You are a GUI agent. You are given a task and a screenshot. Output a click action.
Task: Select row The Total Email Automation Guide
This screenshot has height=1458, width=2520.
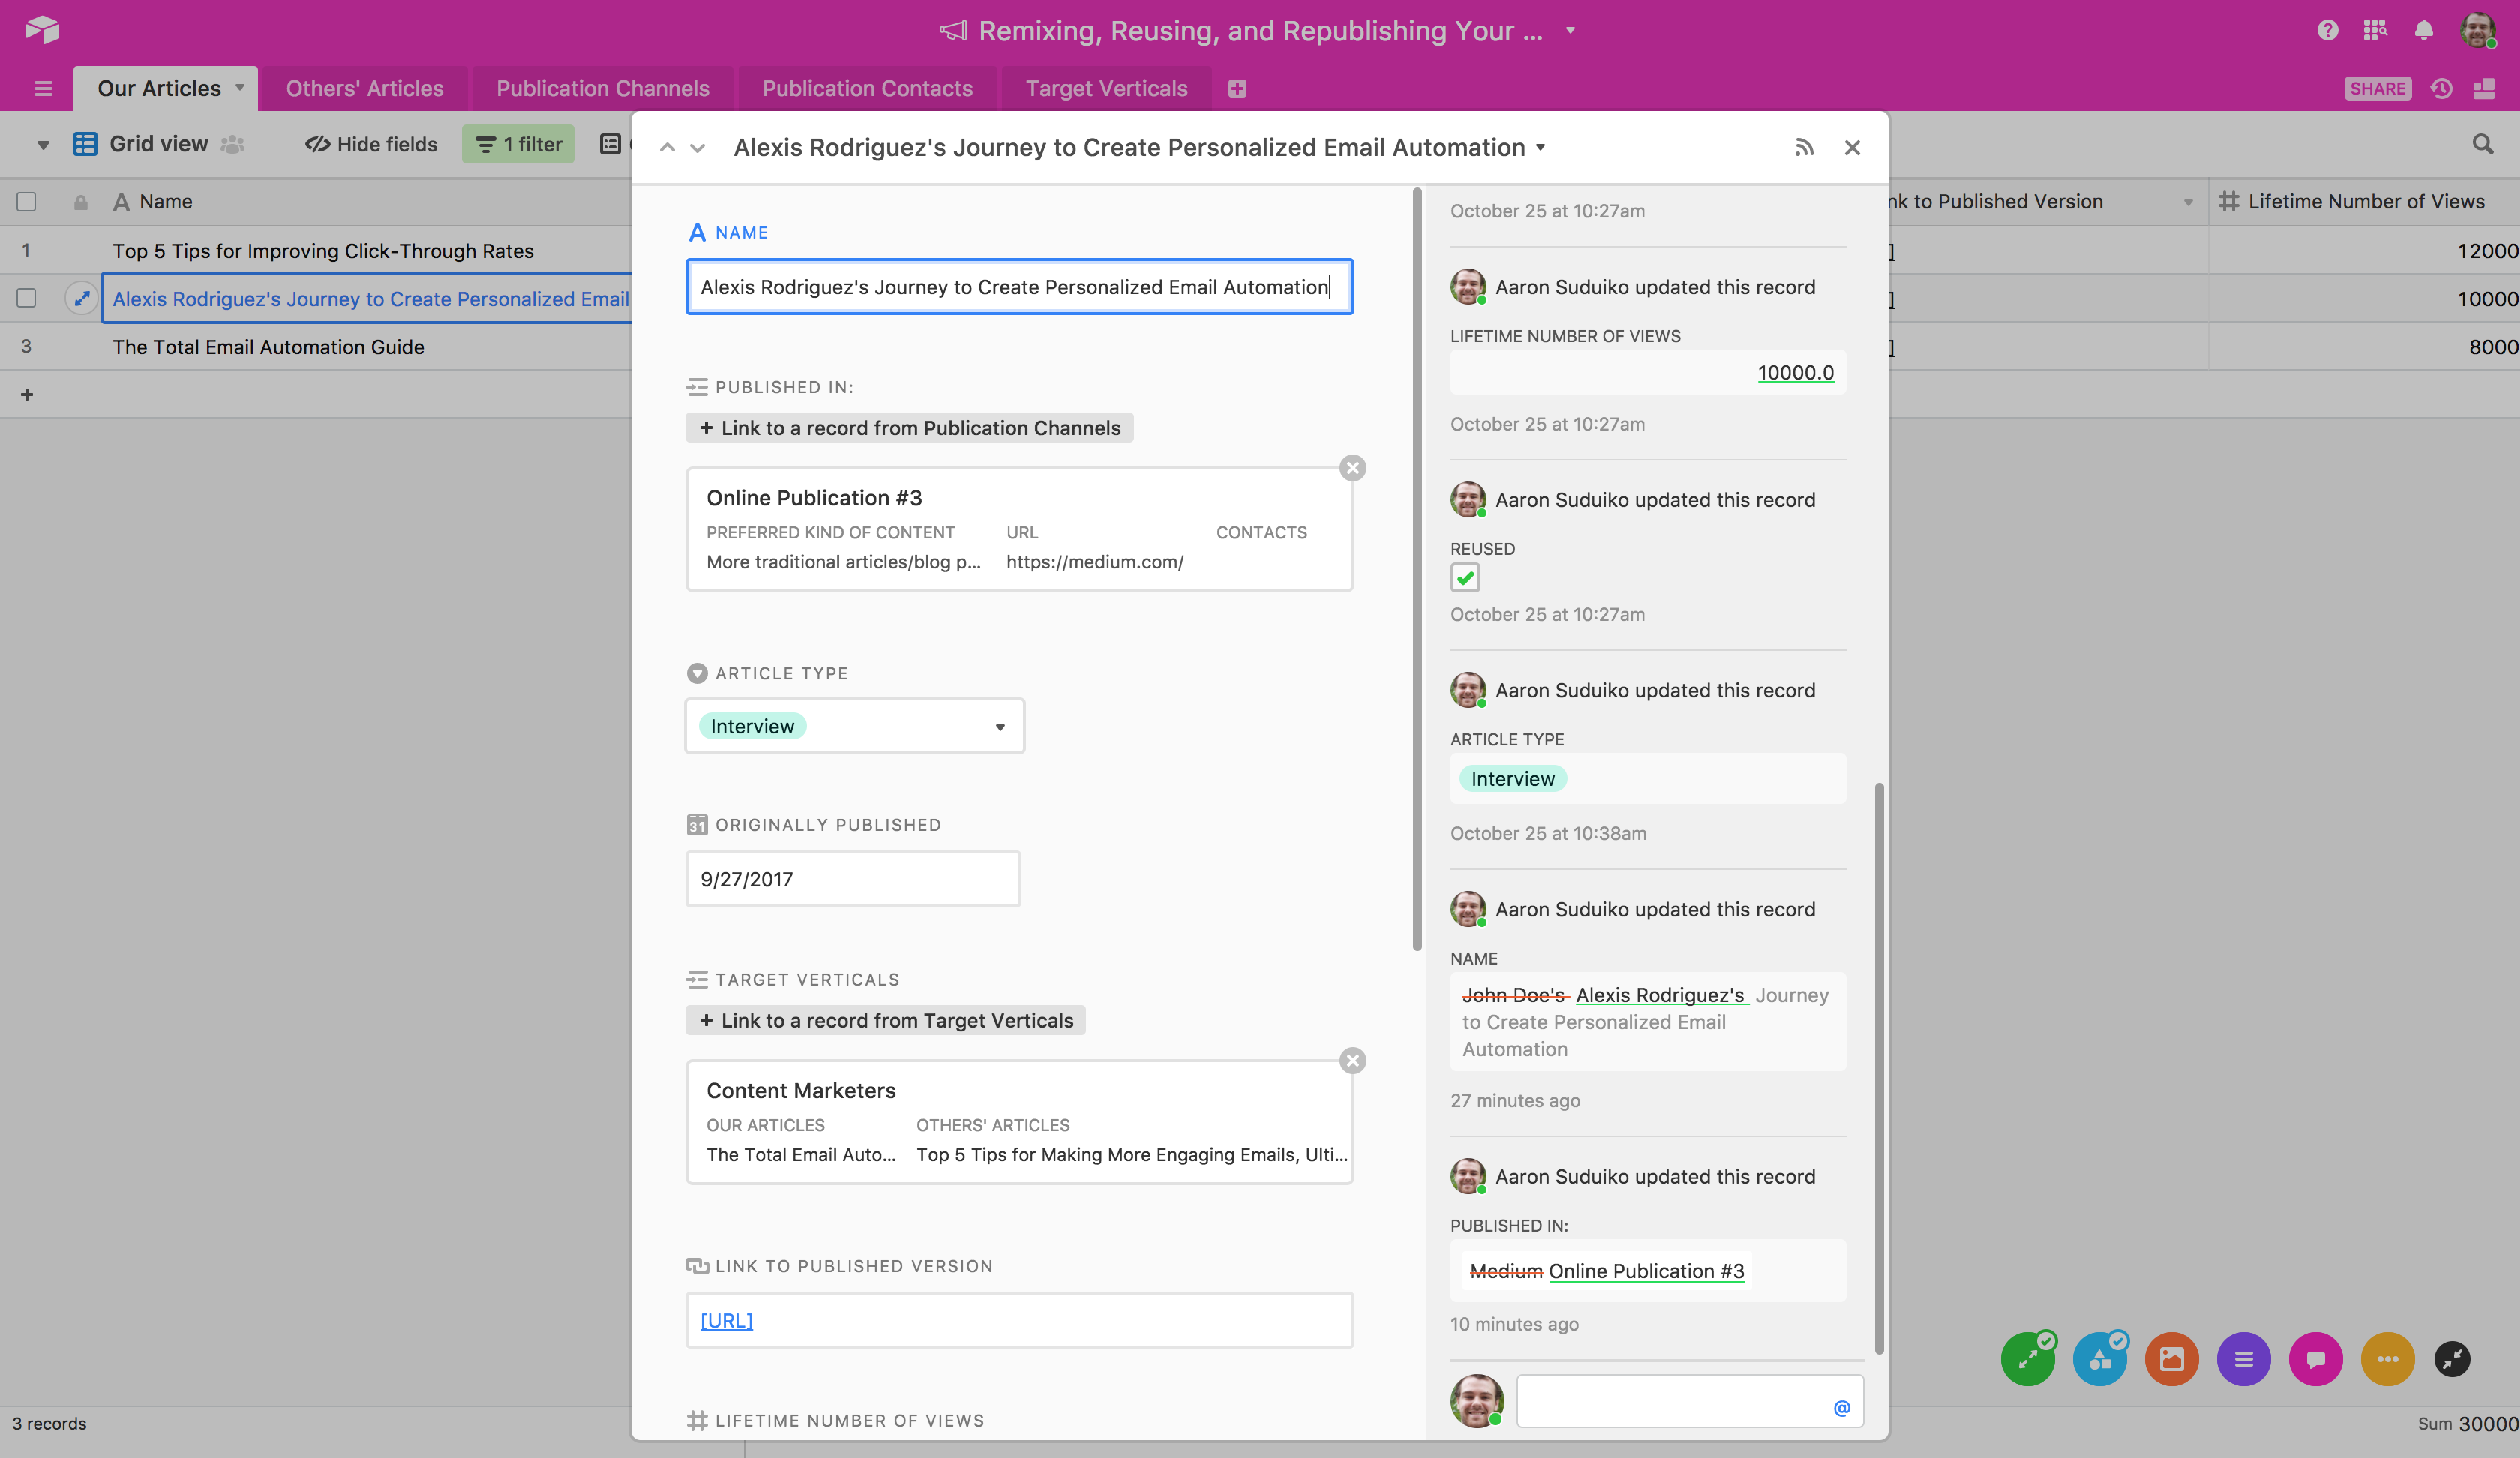point(268,346)
